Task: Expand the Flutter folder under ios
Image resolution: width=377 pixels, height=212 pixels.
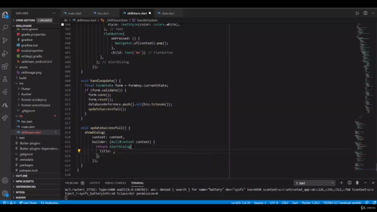Action: coord(35,89)
